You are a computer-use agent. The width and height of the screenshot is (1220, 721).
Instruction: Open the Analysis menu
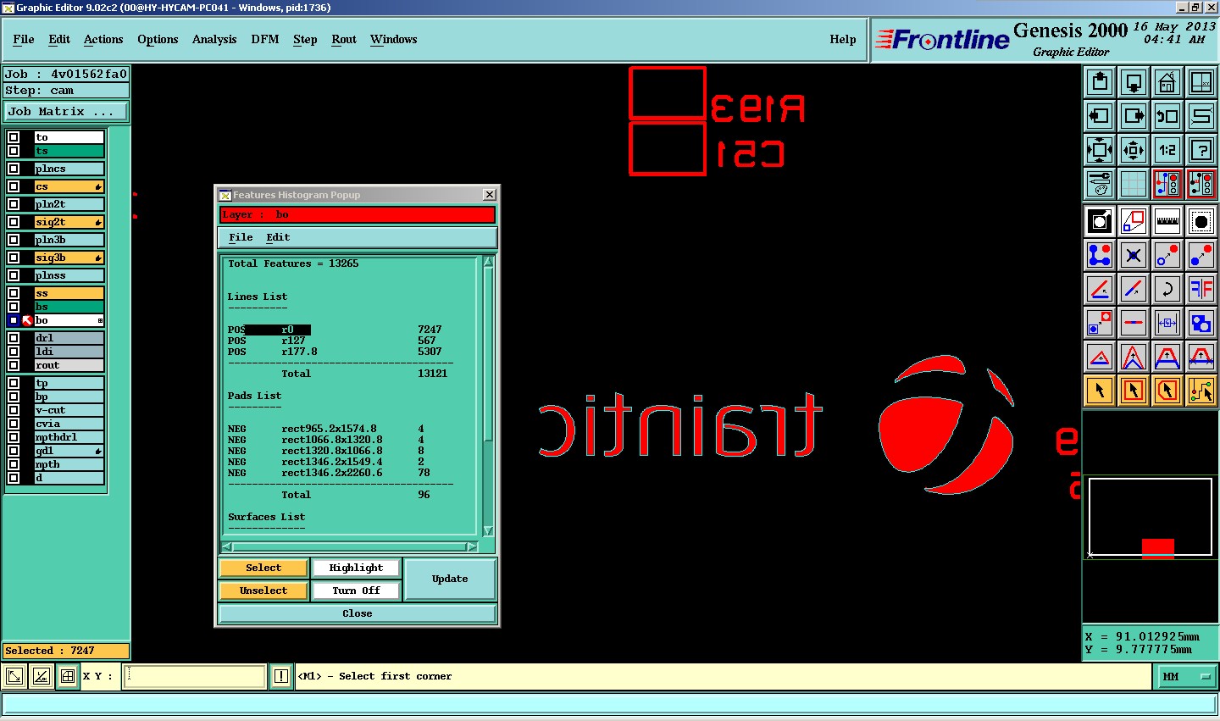coord(214,39)
